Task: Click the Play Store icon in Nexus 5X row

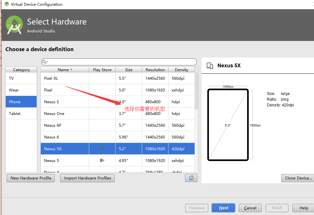Action: click(102, 149)
